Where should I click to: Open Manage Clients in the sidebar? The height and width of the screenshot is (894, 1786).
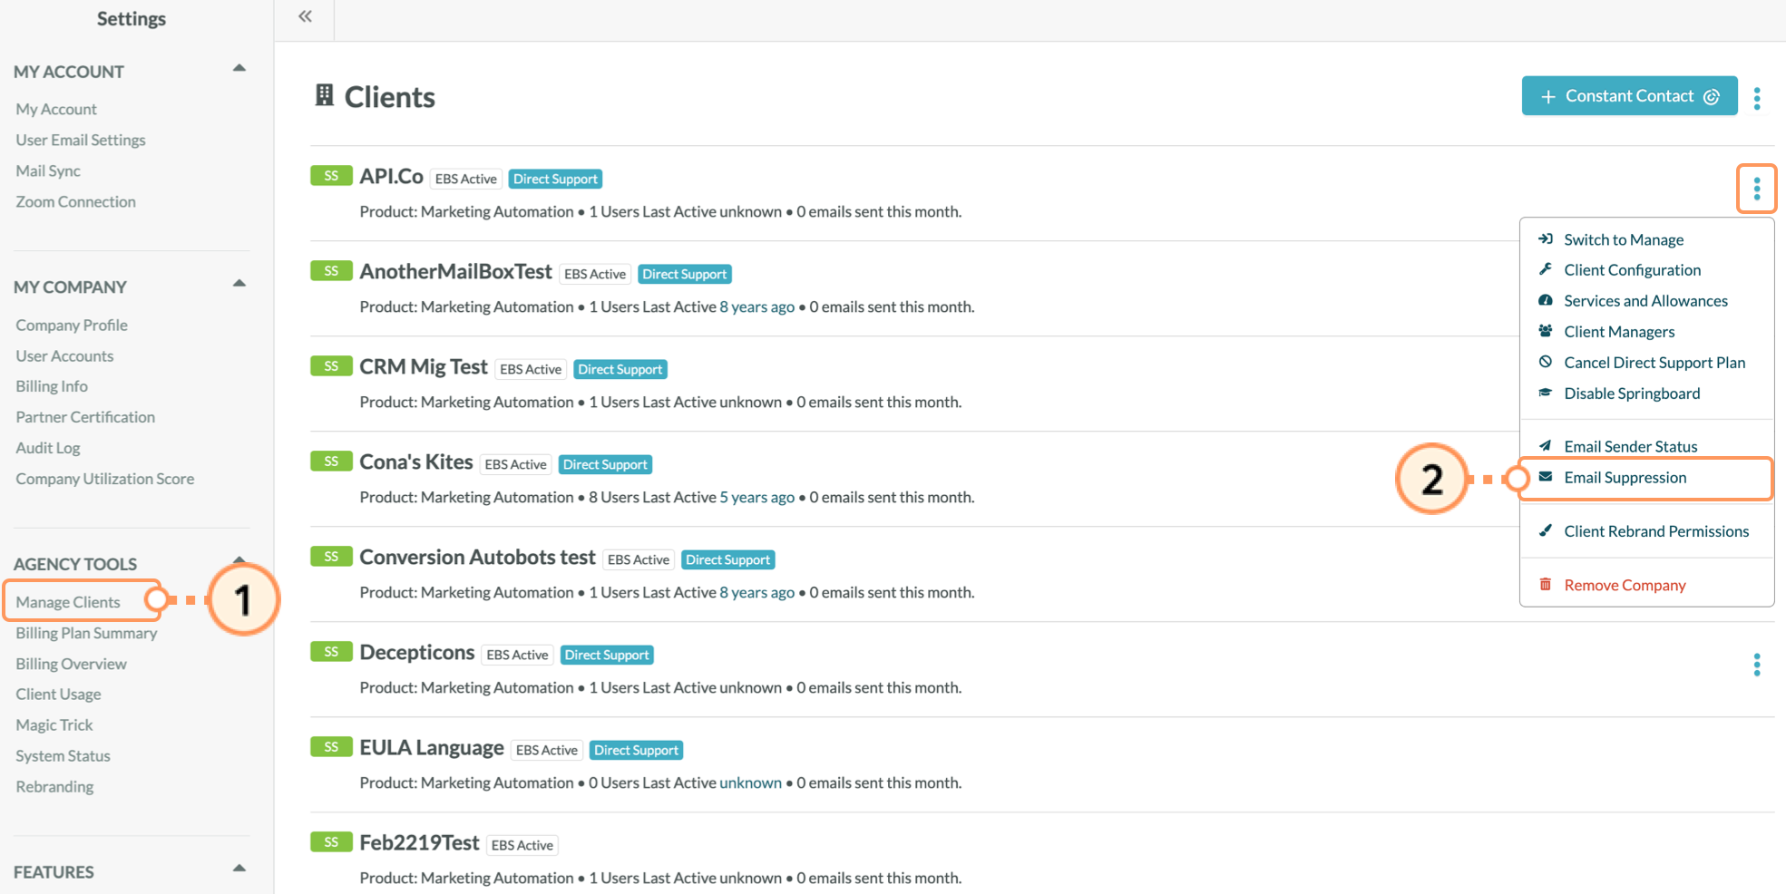68,602
